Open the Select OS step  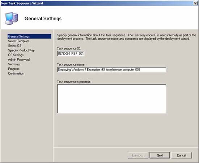tap(14, 46)
